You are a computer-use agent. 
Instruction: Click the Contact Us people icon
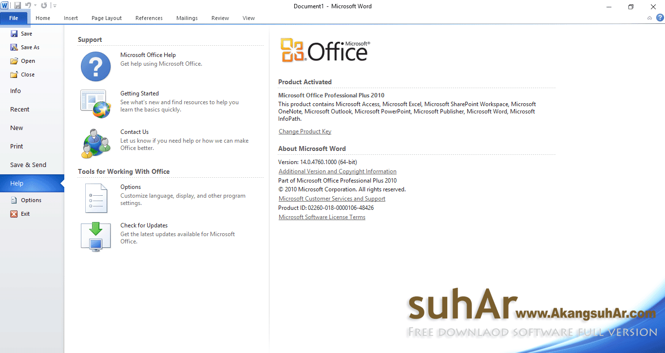[x=95, y=143]
